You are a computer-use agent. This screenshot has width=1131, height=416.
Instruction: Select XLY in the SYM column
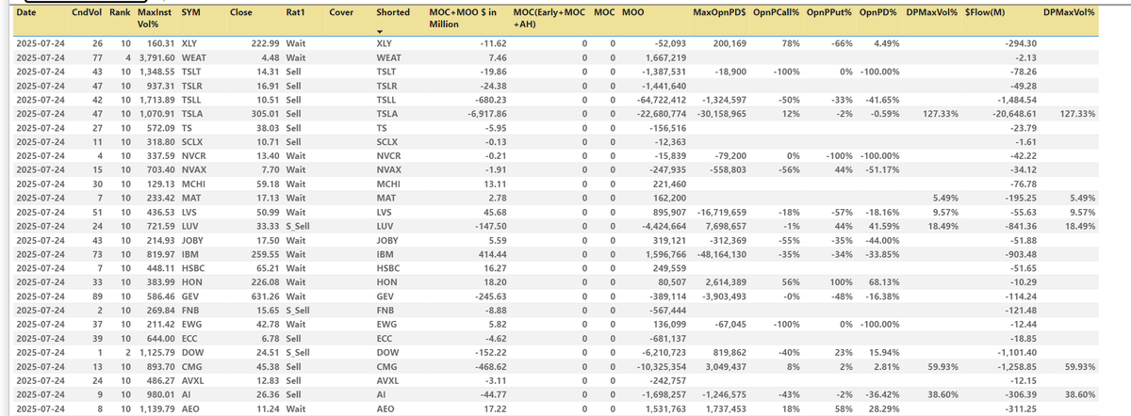(x=189, y=43)
